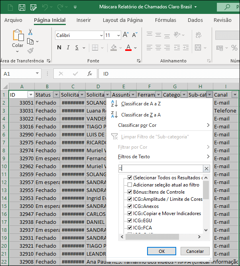The width and height of the screenshot is (240, 266).
Task: Switch to the Dados tab
Action: coord(195,20)
